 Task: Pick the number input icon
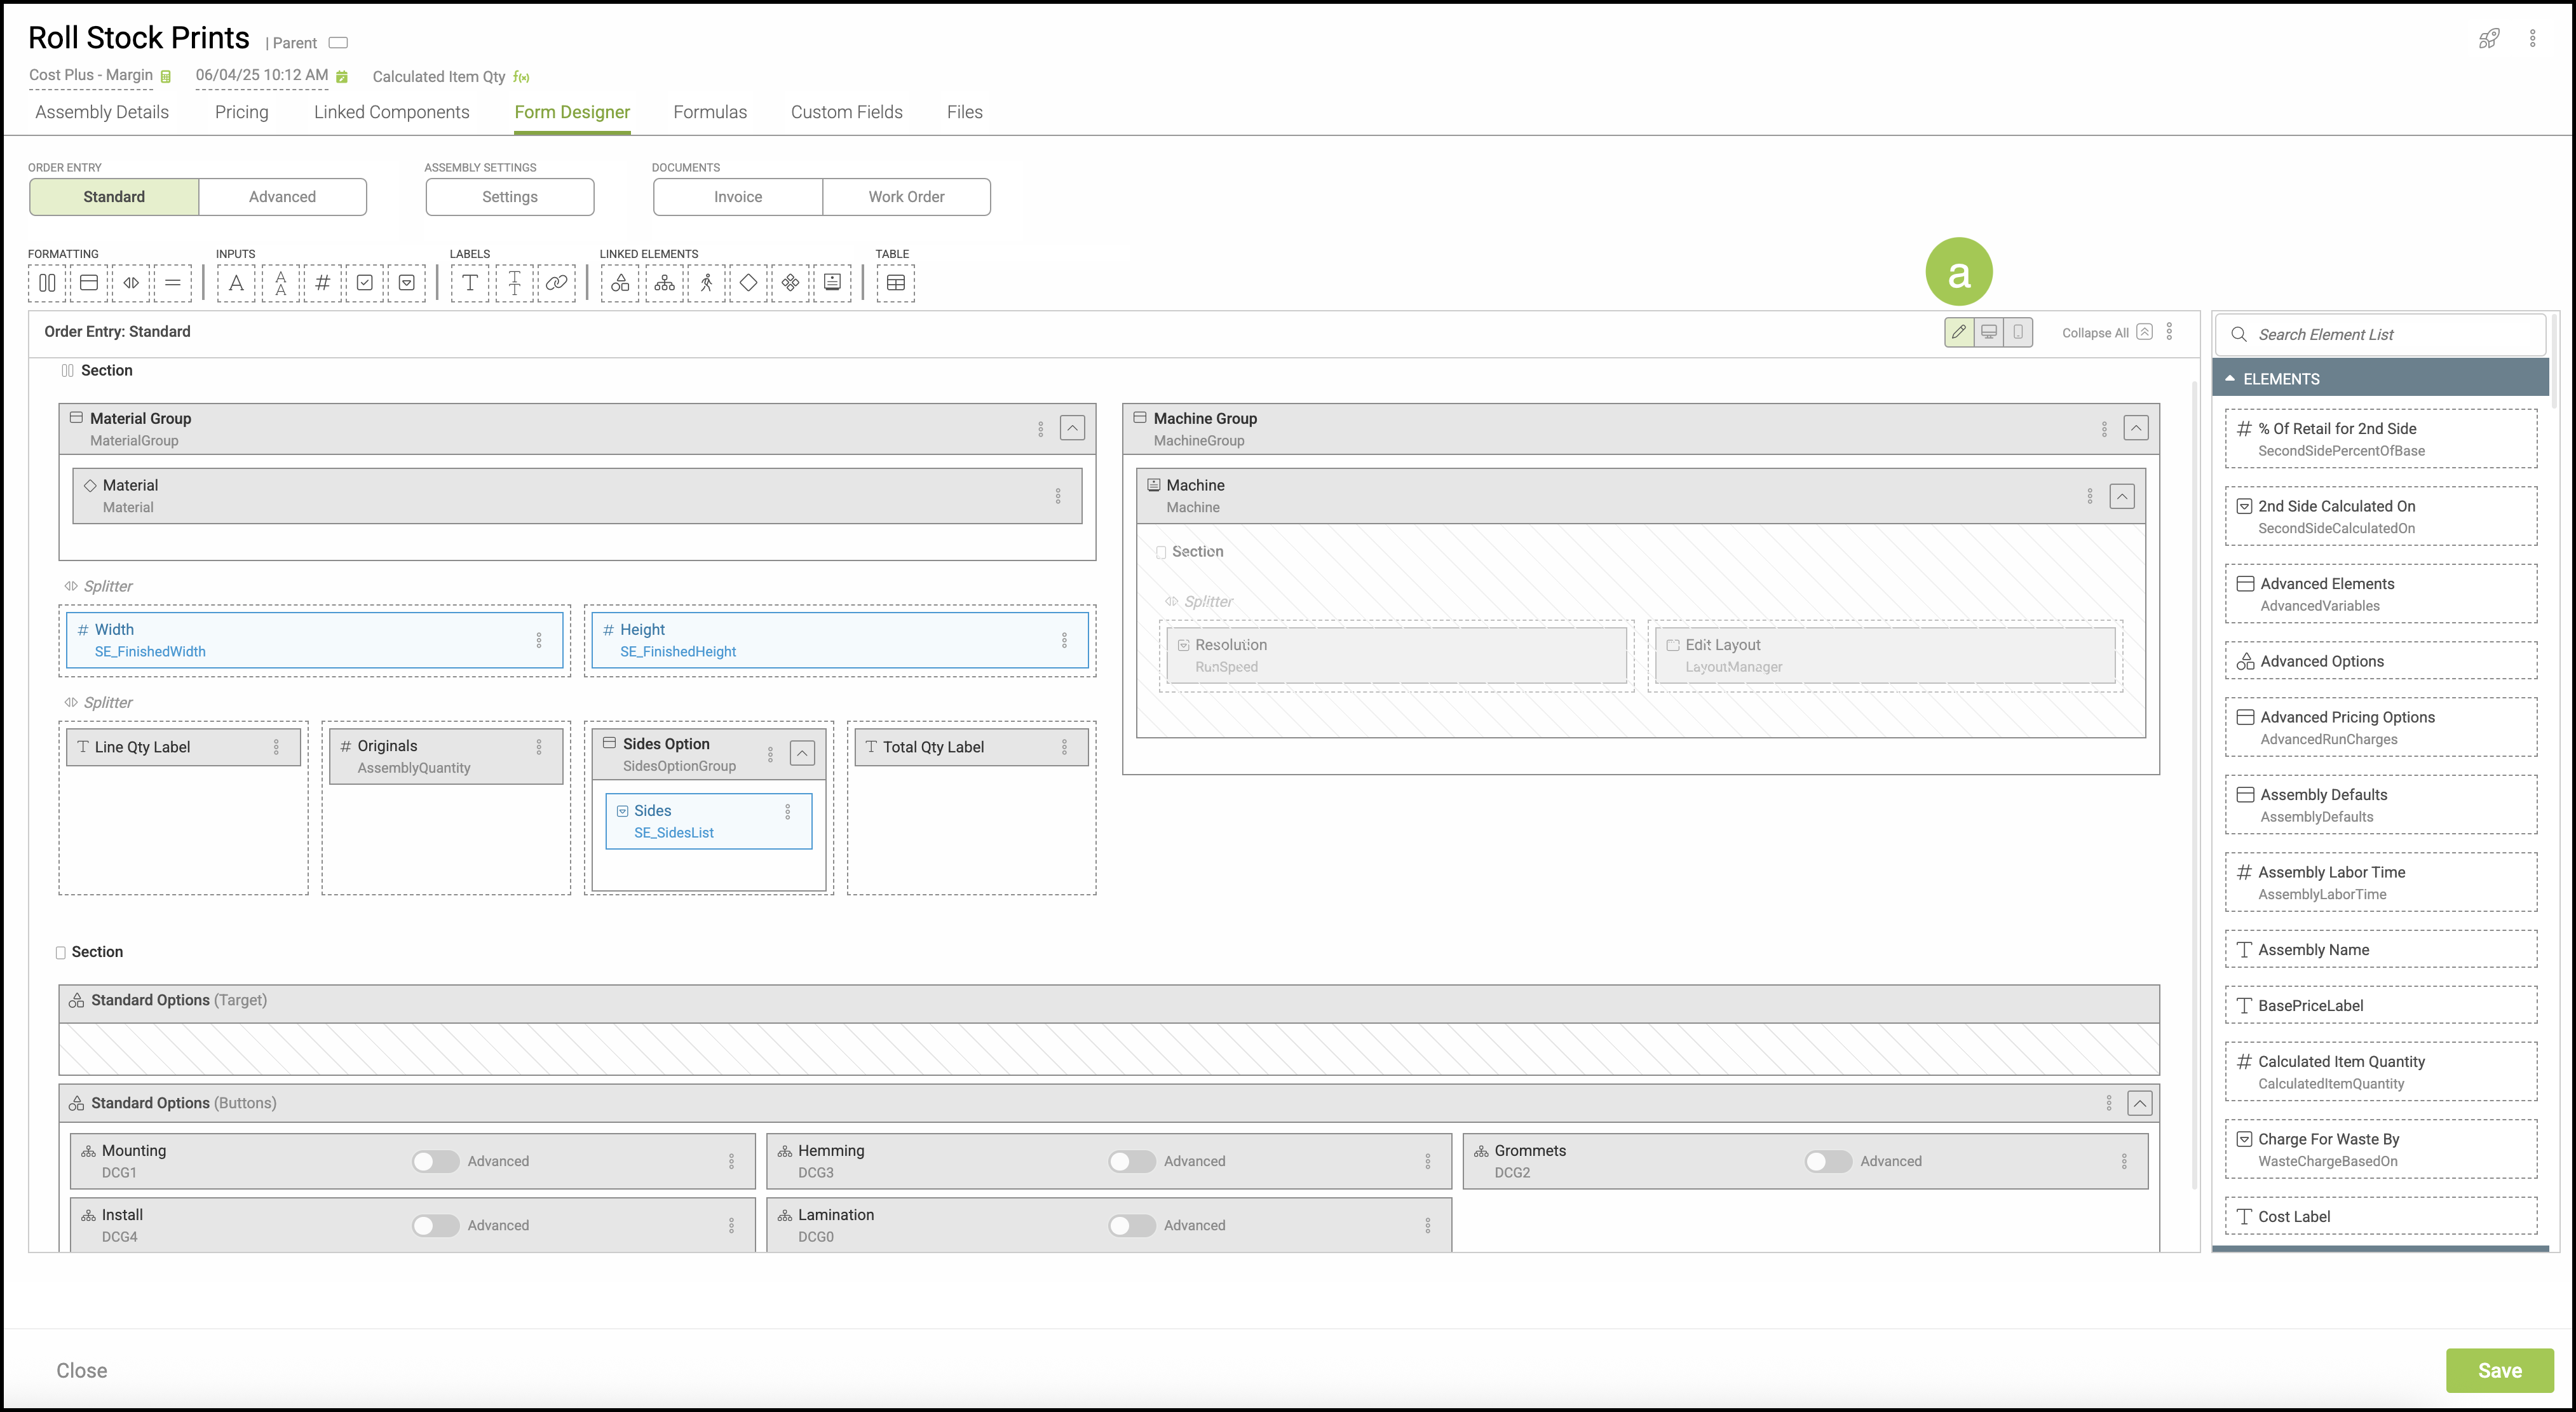[322, 283]
